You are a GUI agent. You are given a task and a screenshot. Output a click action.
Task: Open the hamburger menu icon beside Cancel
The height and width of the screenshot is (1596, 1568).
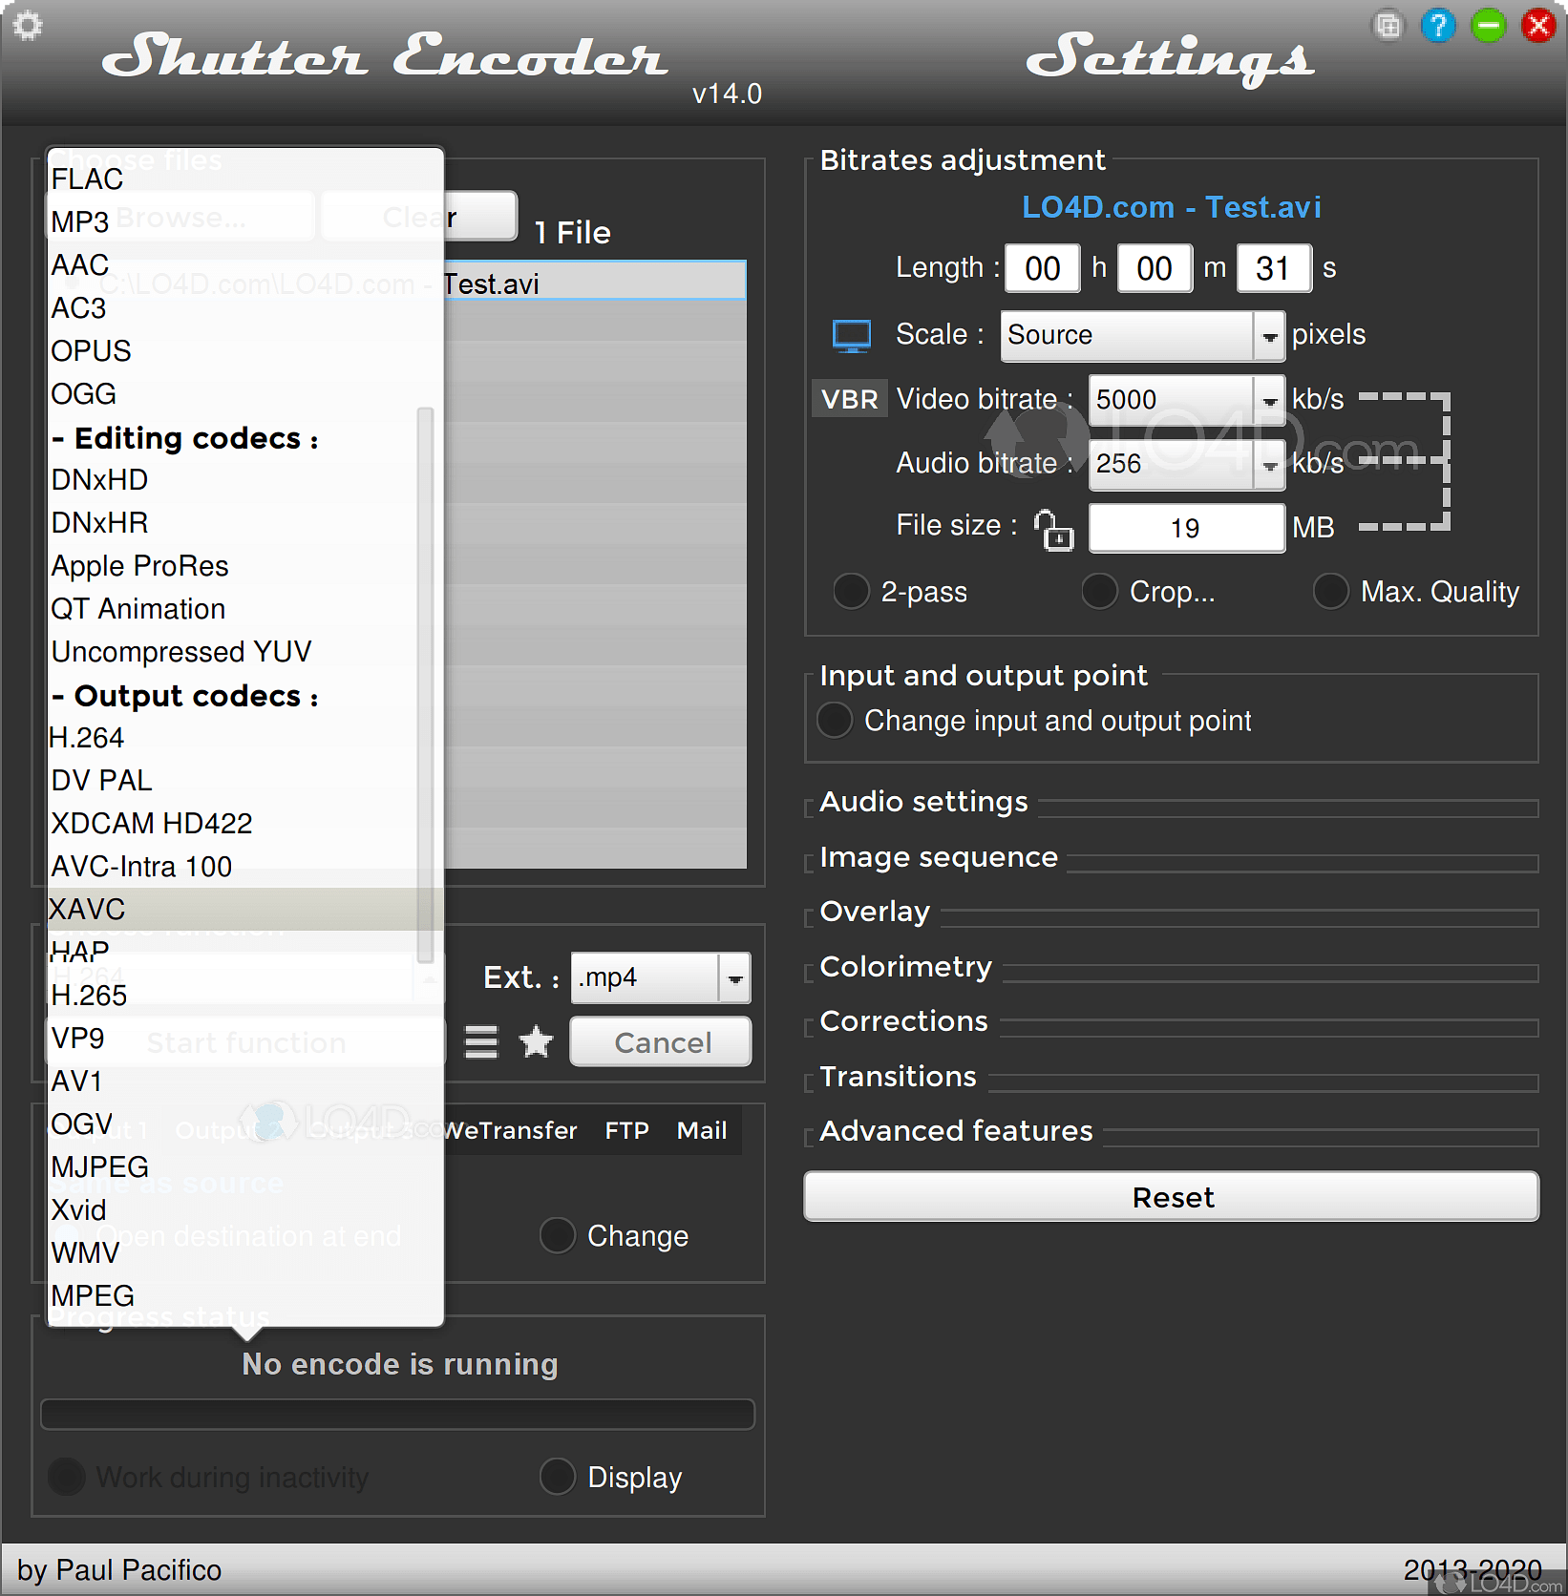click(481, 1041)
